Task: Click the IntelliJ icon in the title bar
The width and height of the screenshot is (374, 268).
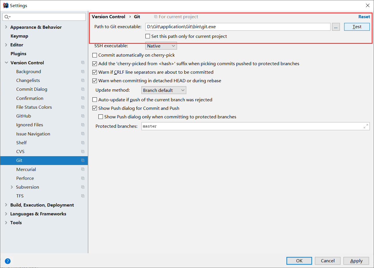Action: click(x=5, y=5)
